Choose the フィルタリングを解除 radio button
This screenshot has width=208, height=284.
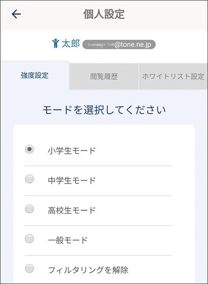[29, 268]
